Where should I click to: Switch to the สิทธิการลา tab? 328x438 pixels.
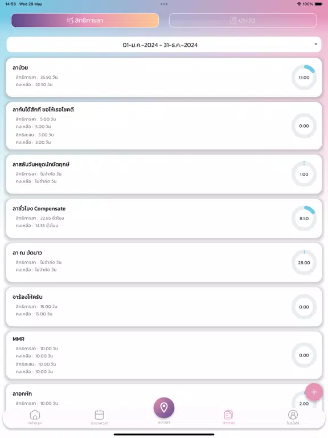coord(85,21)
